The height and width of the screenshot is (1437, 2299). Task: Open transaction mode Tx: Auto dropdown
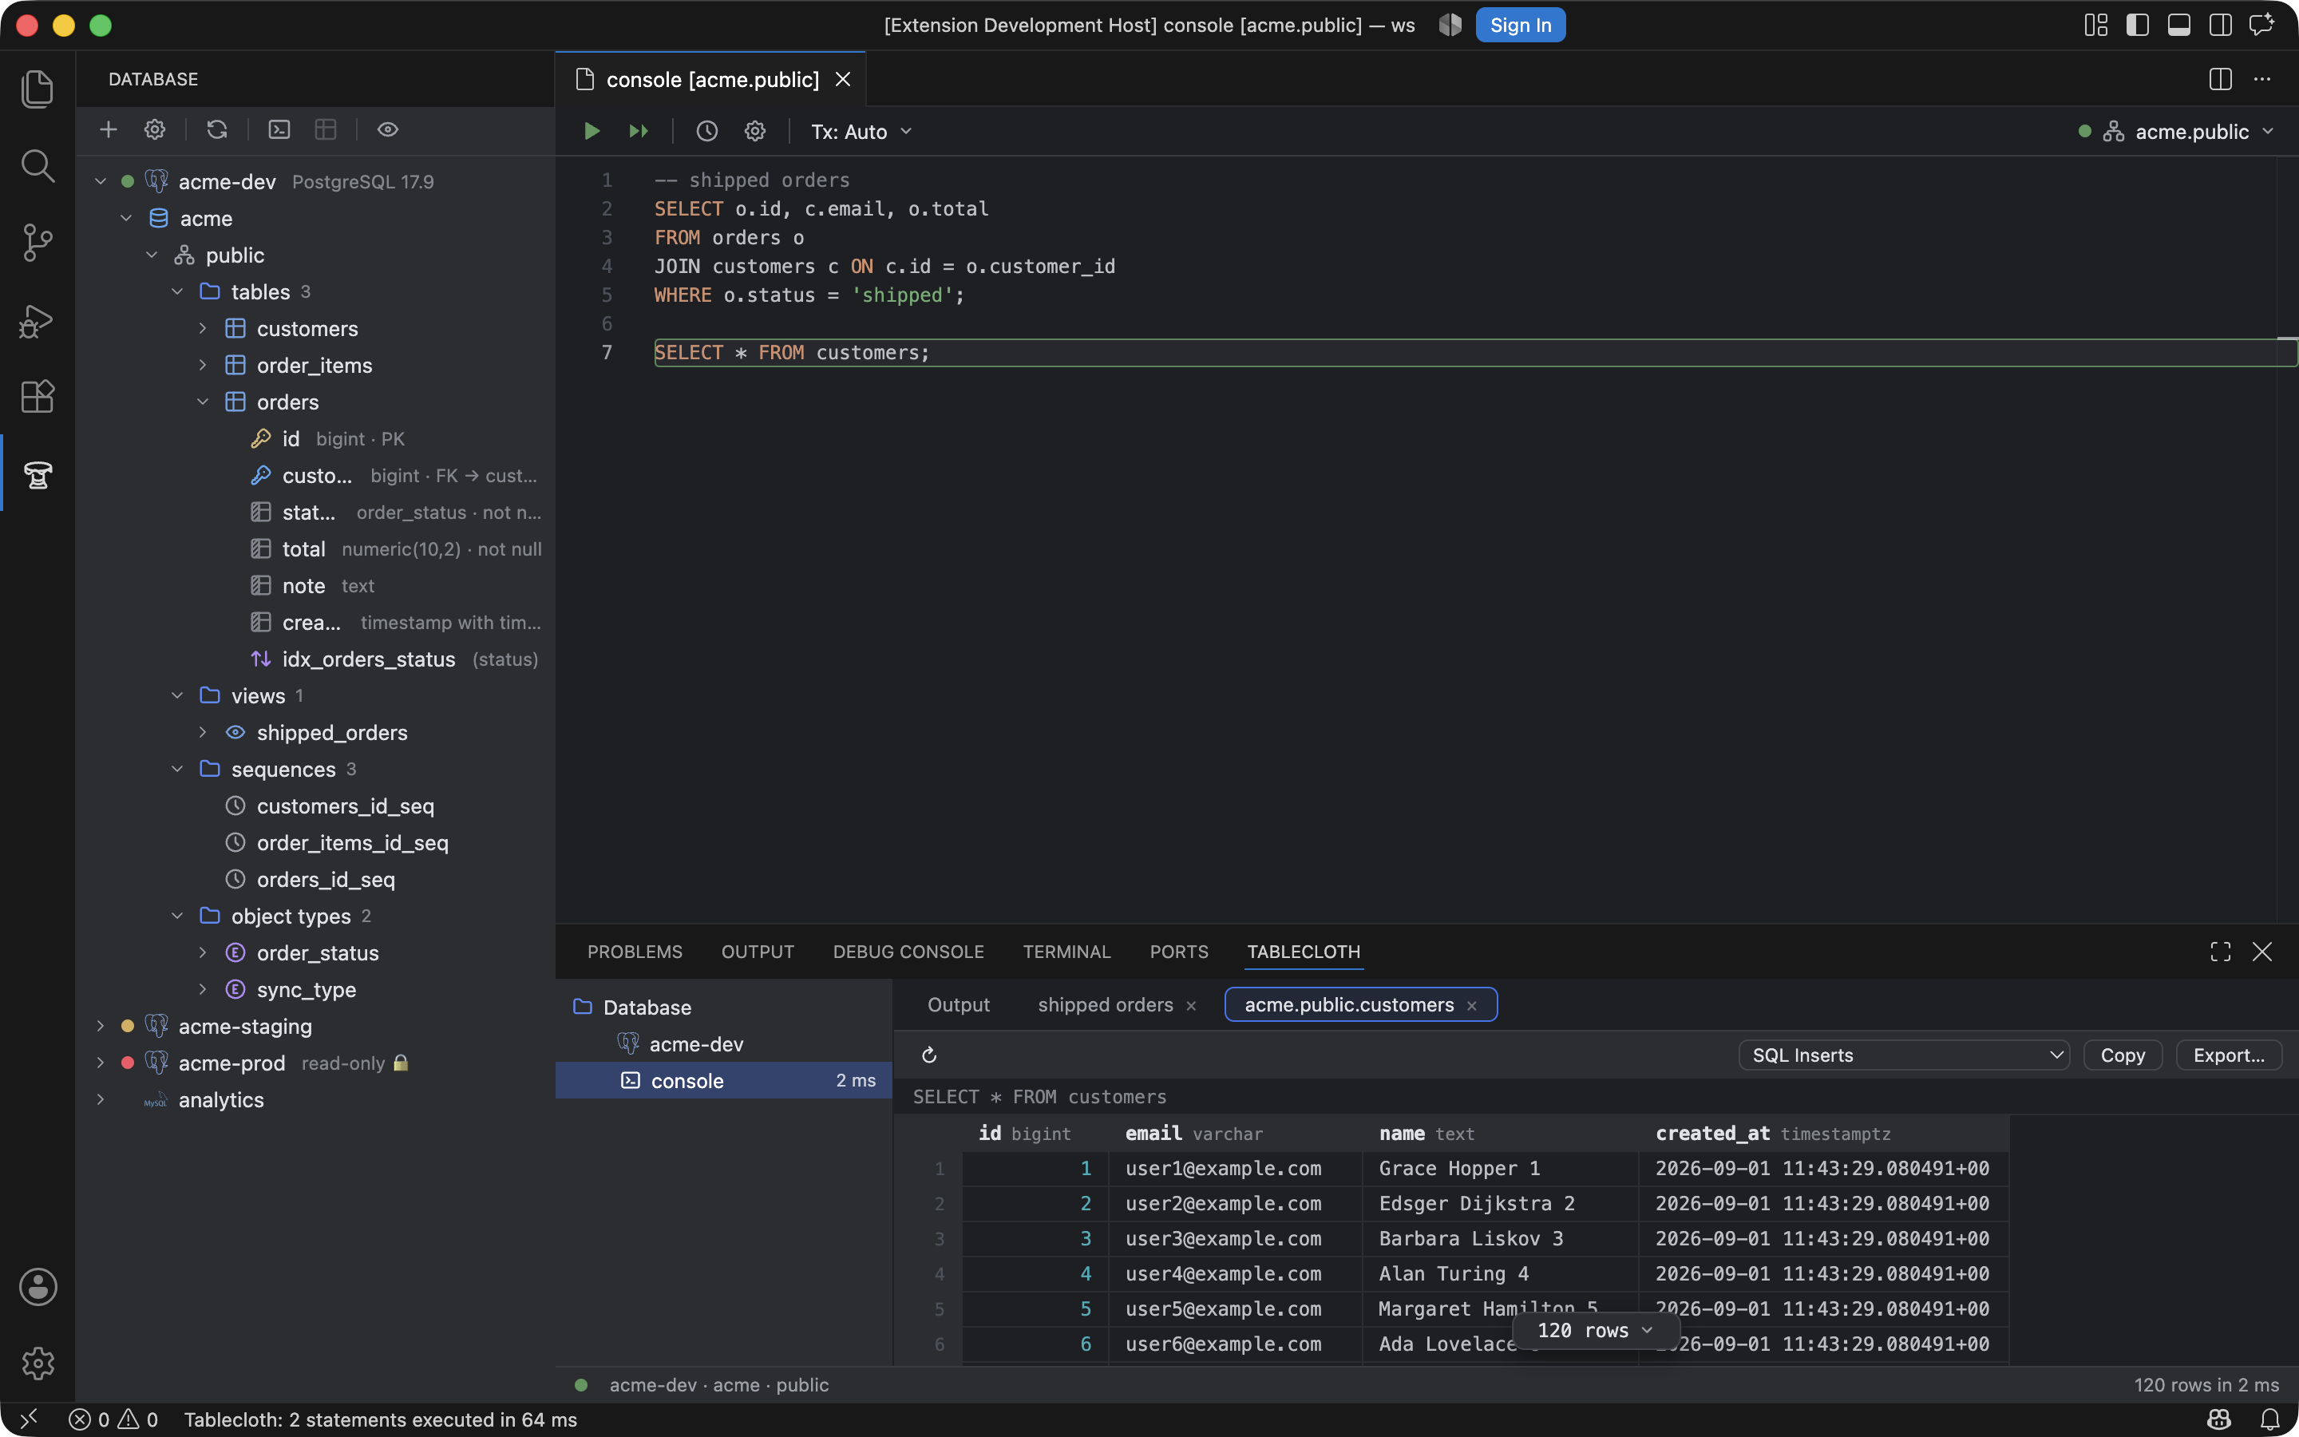click(861, 131)
